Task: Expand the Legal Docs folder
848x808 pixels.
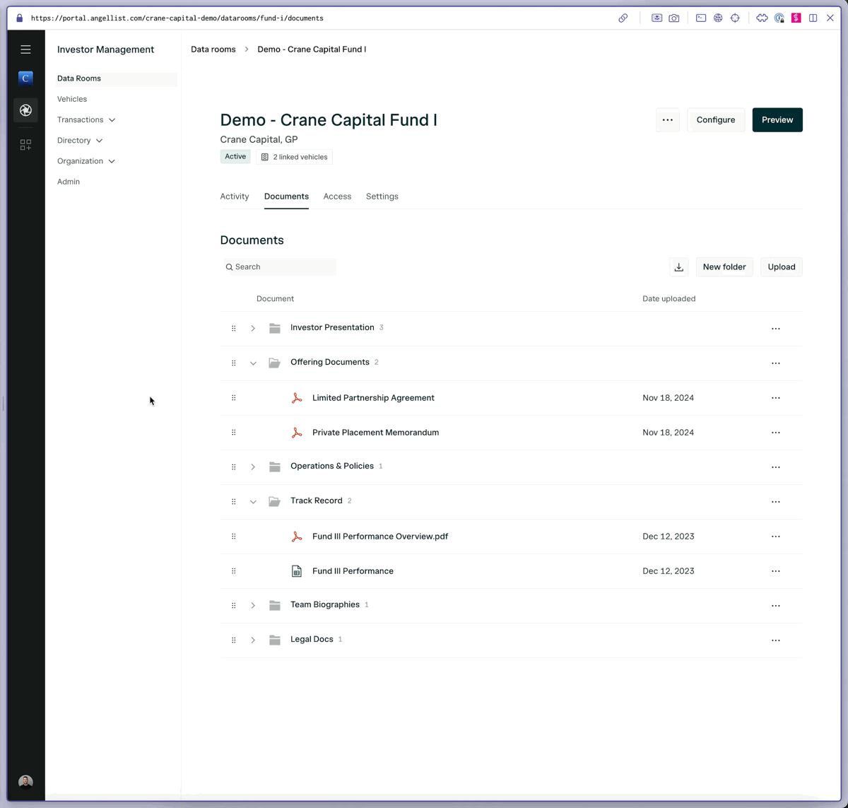Action: (x=253, y=640)
